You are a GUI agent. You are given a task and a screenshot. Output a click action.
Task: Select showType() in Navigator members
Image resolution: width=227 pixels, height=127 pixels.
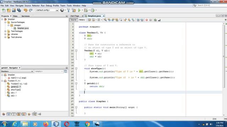[16, 90]
